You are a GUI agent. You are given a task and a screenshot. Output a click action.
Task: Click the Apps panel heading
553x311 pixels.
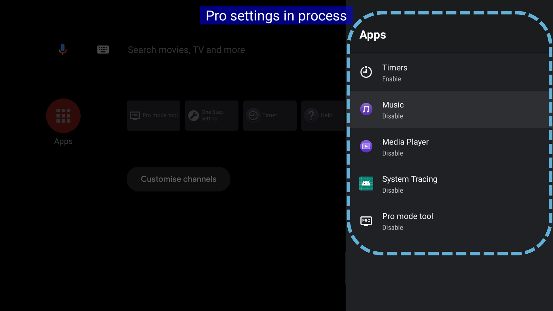373,35
